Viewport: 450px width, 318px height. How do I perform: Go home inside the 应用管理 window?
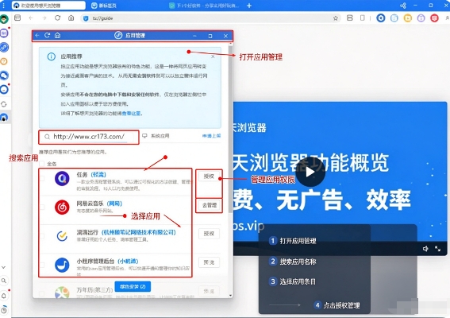coord(57,35)
